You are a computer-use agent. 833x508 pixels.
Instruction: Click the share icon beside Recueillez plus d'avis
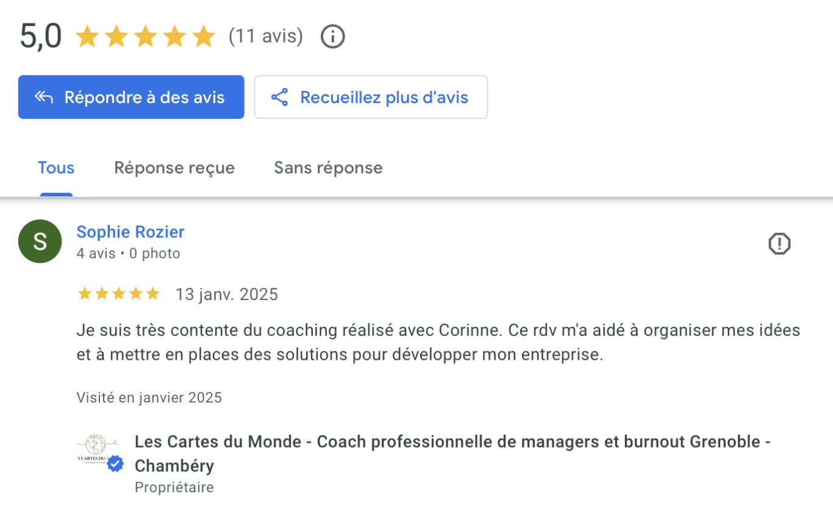pyautogui.click(x=280, y=96)
